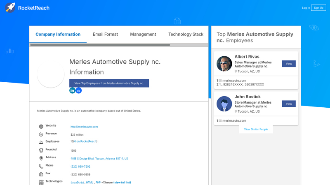The height and width of the screenshot is (185, 330).
Task: Click John Bostick merlesauto.com email domain
Action: coord(234,120)
